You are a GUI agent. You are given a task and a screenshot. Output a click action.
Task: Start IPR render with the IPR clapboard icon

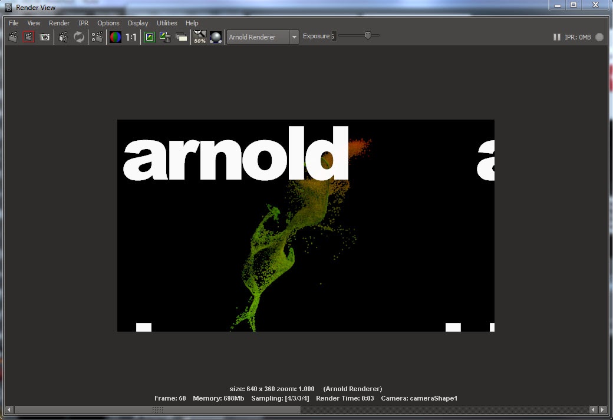tap(63, 37)
